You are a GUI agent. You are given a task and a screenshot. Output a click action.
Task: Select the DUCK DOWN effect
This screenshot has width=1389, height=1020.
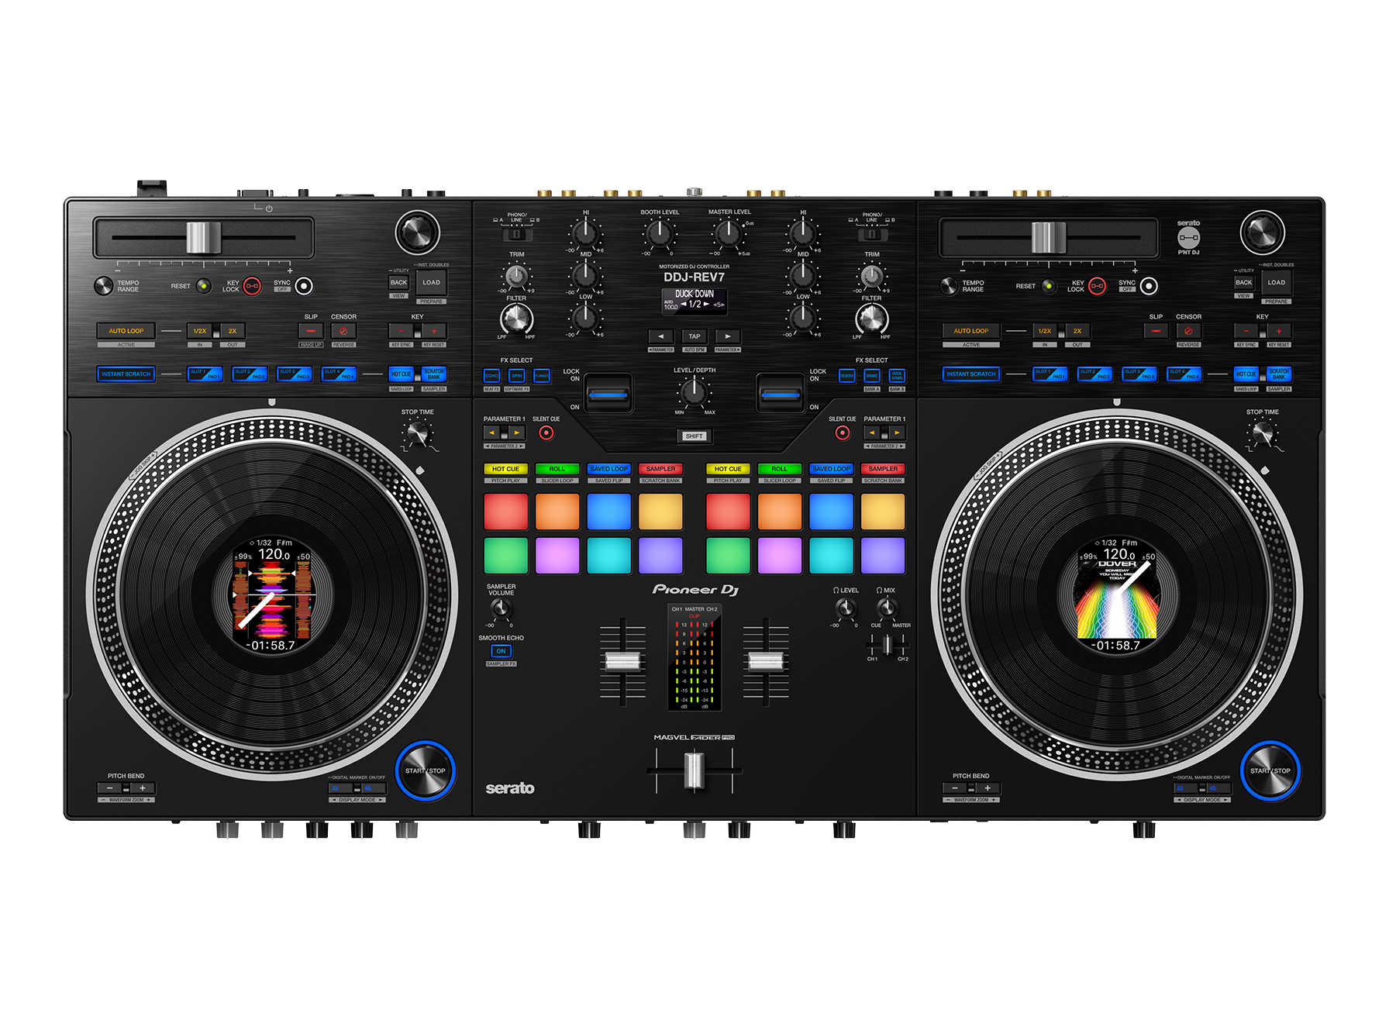898,375
